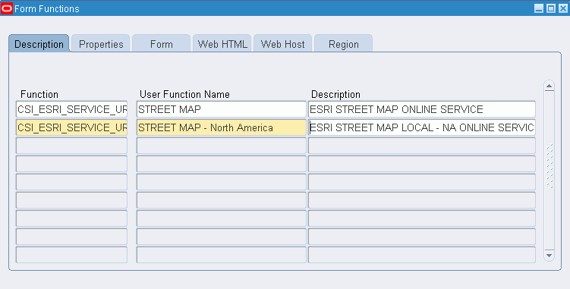The height and width of the screenshot is (289, 570).
Task: Click the STREET MAP - North America field
Action: [222, 127]
